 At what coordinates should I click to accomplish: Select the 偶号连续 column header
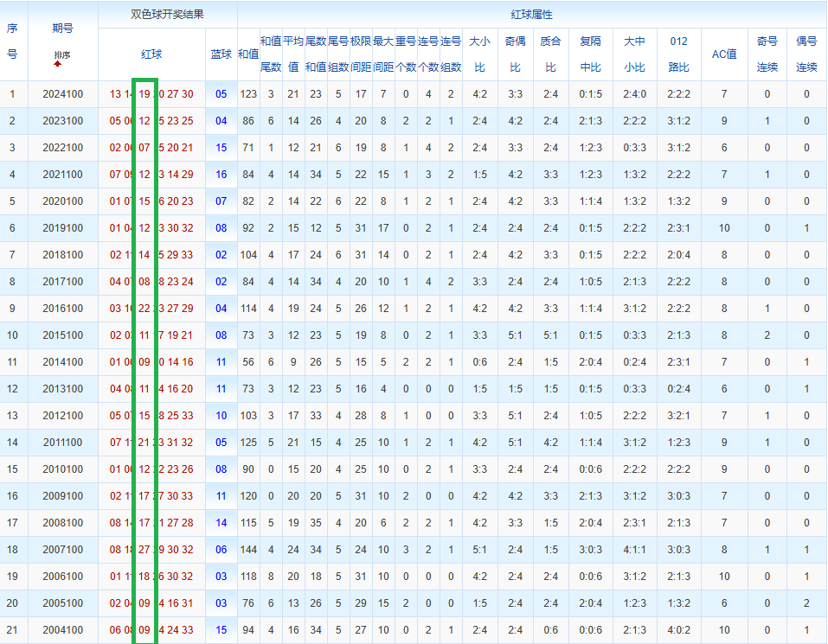click(806, 54)
